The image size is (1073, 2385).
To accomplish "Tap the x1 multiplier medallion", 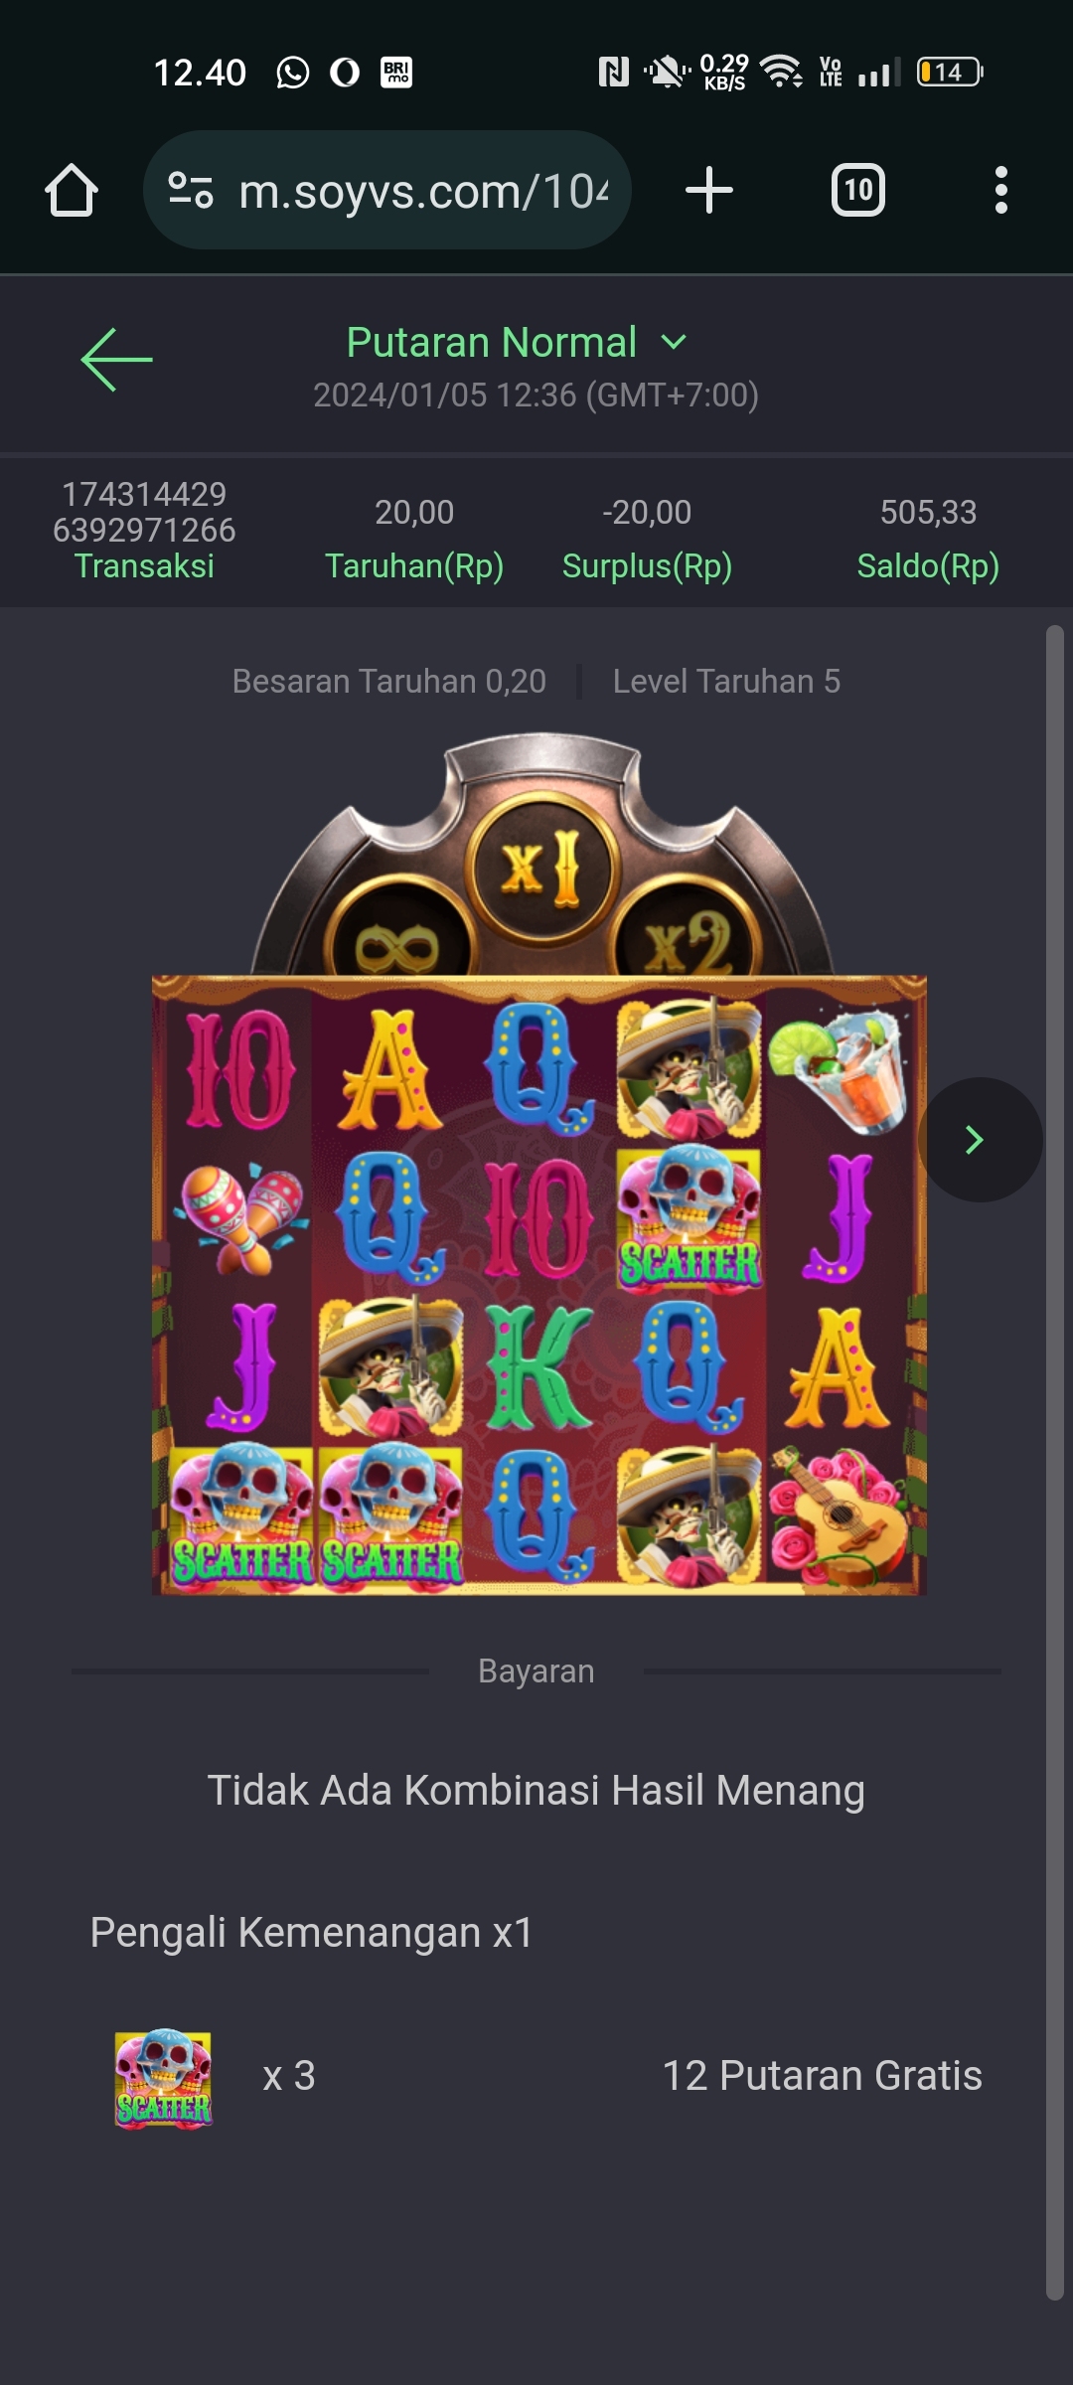I will (542, 868).
